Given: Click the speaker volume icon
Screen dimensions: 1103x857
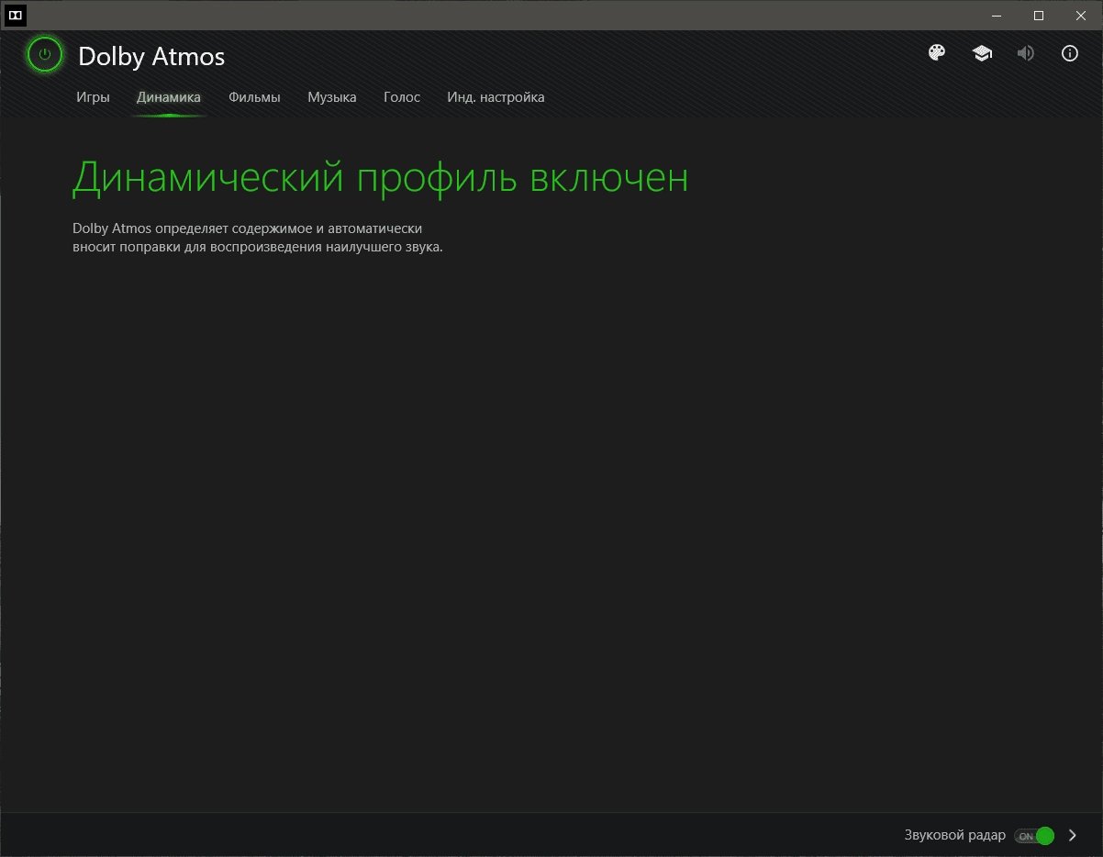Looking at the screenshot, I should [1026, 53].
